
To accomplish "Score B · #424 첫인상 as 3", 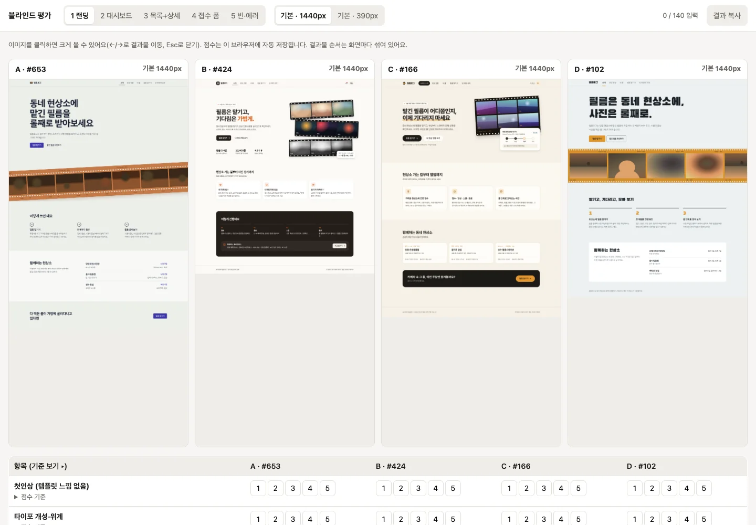I will [418, 488].
